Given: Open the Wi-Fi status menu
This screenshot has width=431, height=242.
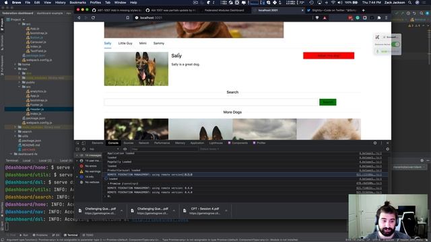Looking at the screenshot, I should point(333,3).
